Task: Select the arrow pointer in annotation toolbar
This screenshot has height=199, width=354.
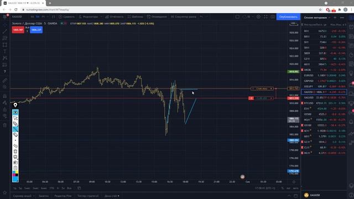Action: pos(15,118)
